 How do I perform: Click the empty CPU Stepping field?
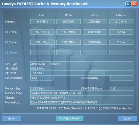point(122,78)
